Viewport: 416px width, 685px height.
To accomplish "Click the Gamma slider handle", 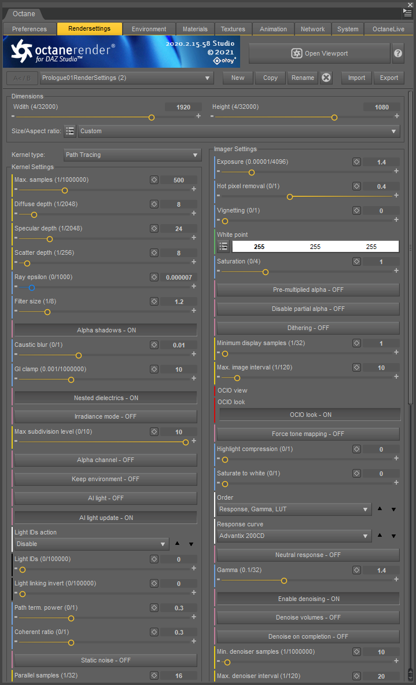I will point(284,581).
